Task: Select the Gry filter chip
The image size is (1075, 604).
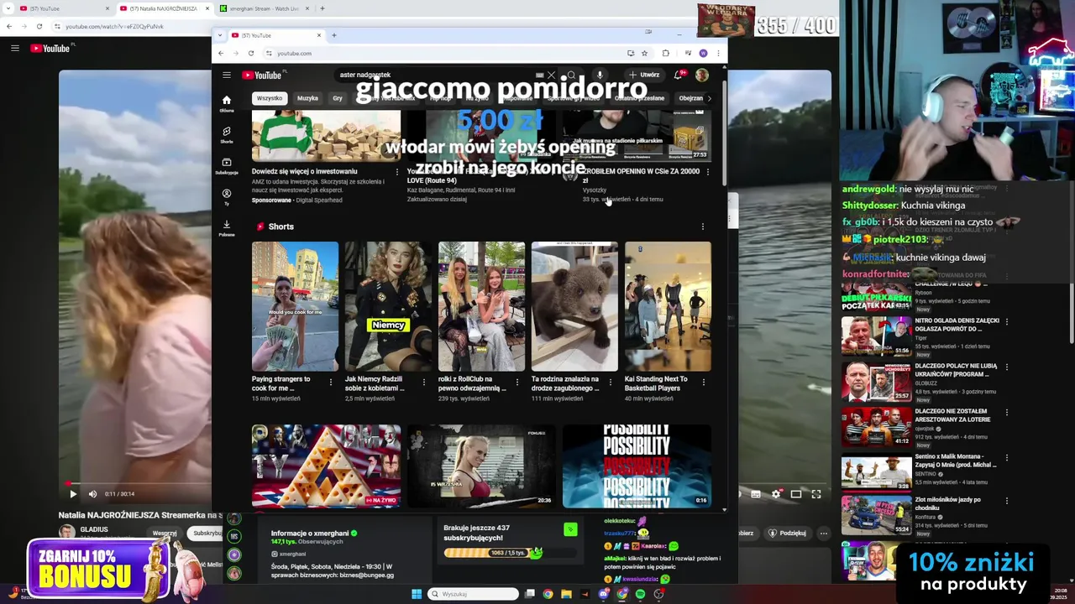Action: coord(338,98)
